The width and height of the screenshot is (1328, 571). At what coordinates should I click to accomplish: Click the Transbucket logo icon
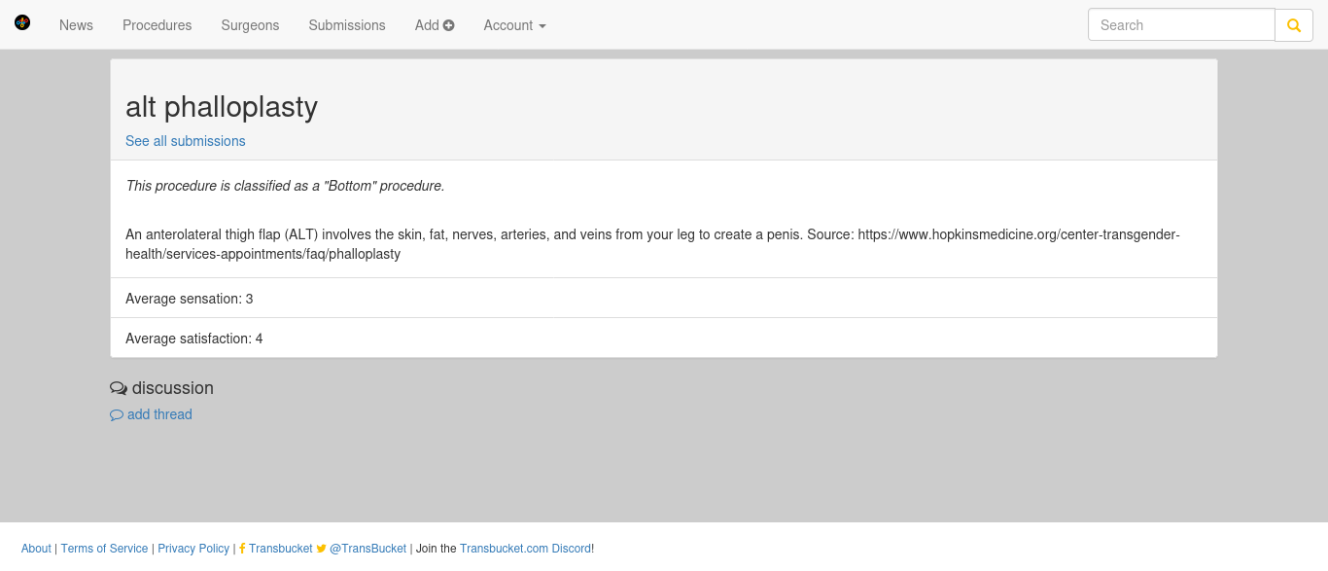[x=22, y=22]
